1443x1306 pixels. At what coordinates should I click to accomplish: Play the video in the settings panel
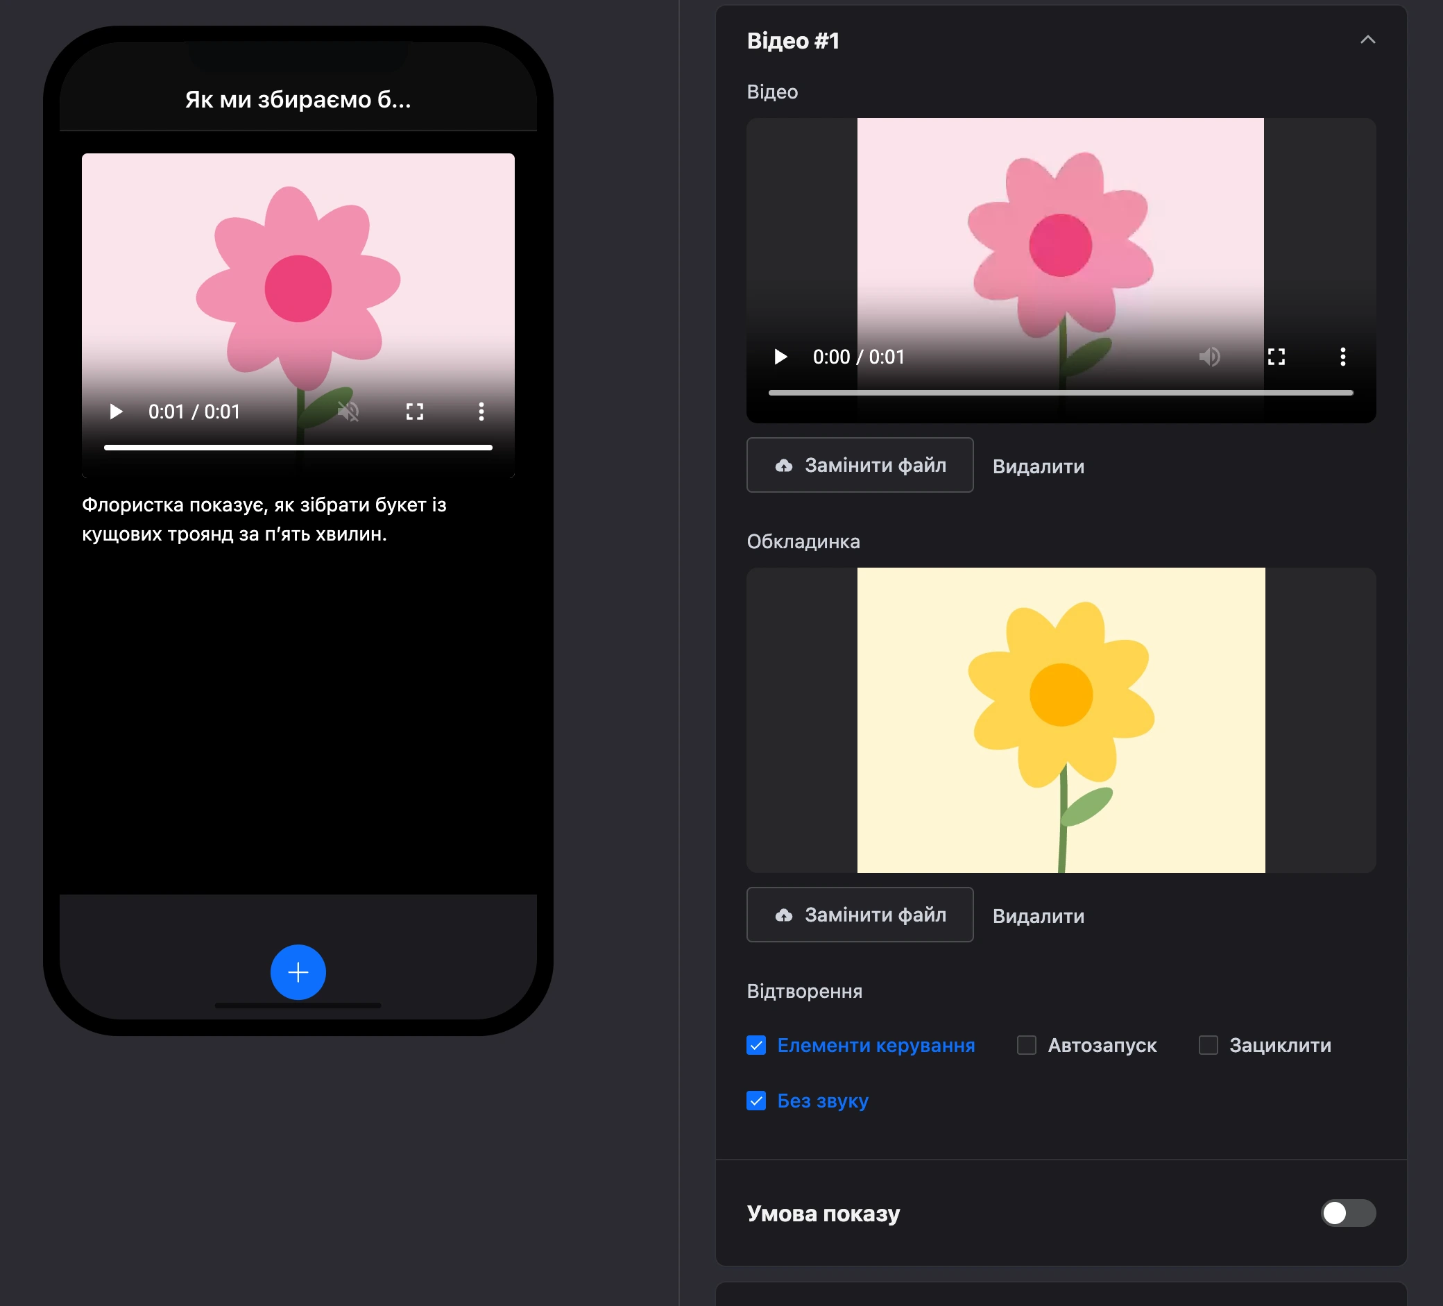[x=781, y=357]
